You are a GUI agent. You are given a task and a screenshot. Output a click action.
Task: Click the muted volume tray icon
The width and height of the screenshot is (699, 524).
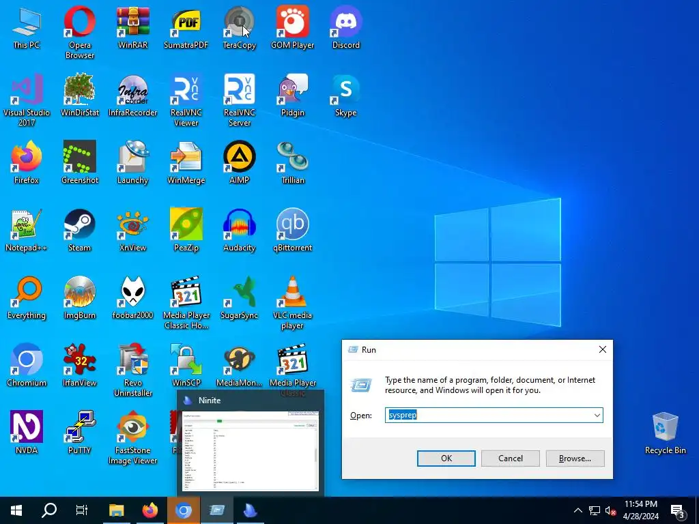click(x=610, y=510)
